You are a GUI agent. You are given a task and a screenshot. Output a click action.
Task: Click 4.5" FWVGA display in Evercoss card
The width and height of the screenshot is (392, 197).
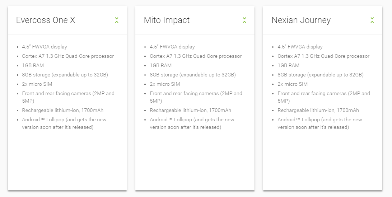coord(45,47)
